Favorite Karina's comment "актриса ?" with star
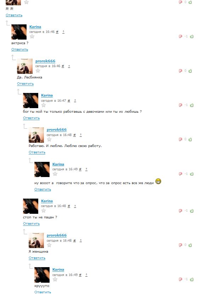The height and width of the screenshot is (294, 199). point(32,36)
